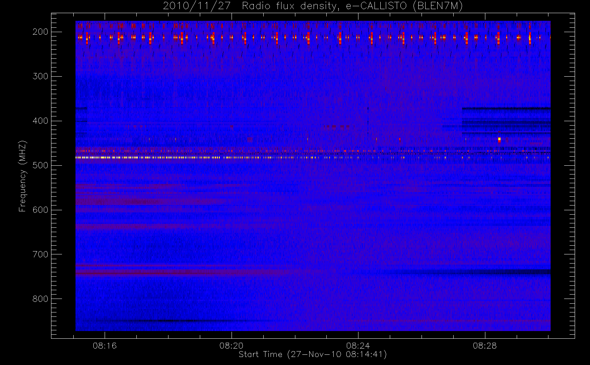Click the bright yellow burst spot near 08:28
590x365 pixels.
tap(499, 139)
